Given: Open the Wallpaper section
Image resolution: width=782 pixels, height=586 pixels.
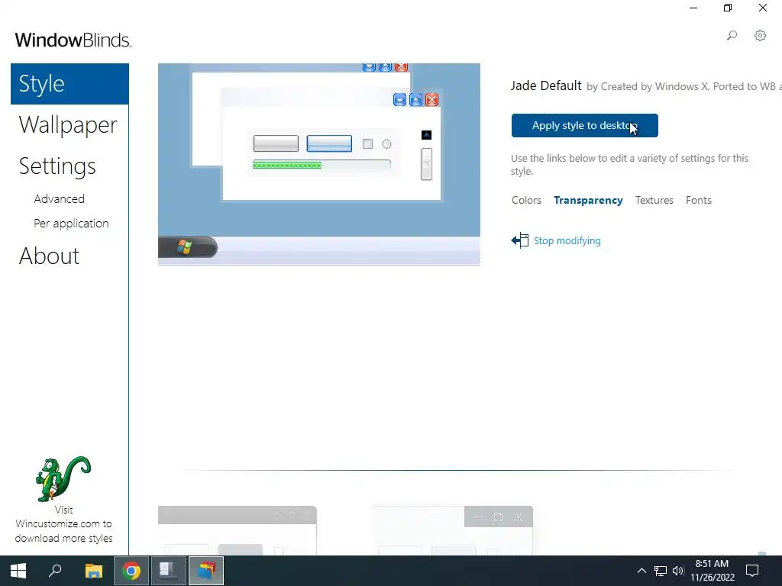Looking at the screenshot, I should click(68, 124).
